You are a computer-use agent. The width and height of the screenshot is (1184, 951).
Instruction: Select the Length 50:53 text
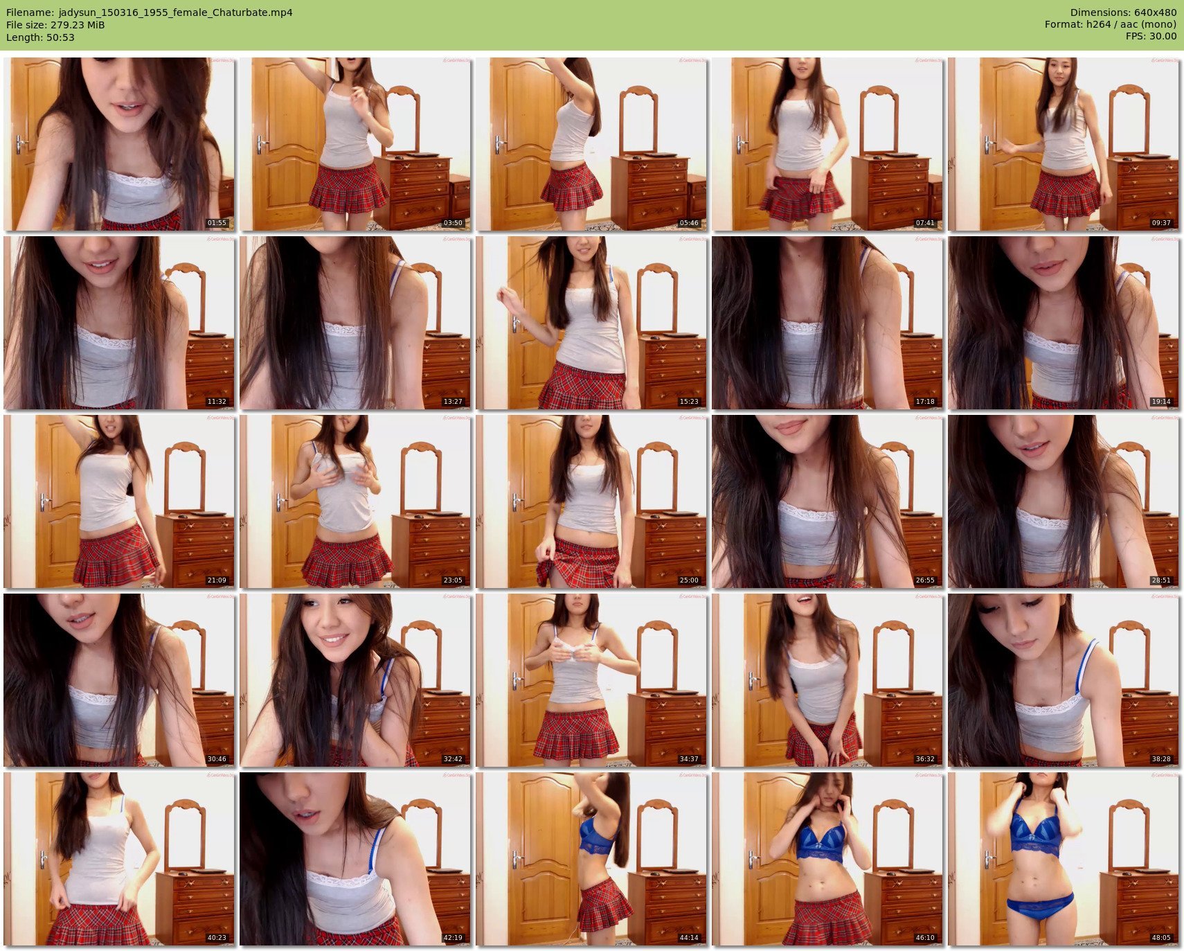[40, 37]
